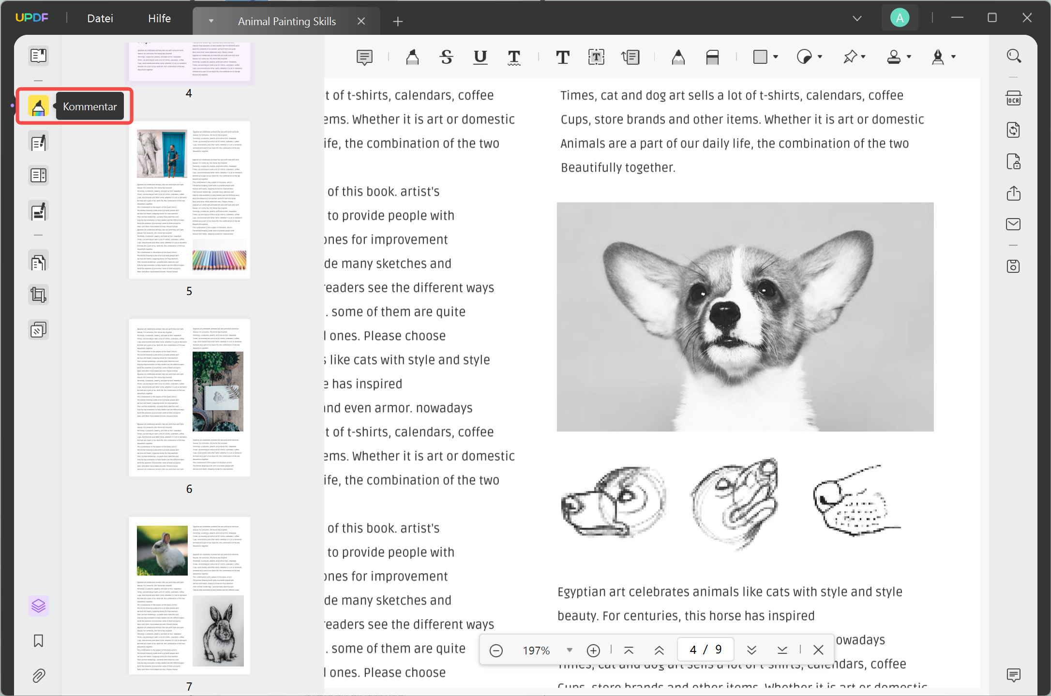Open the Crop Pages tool in sidebar

[x=38, y=295]
